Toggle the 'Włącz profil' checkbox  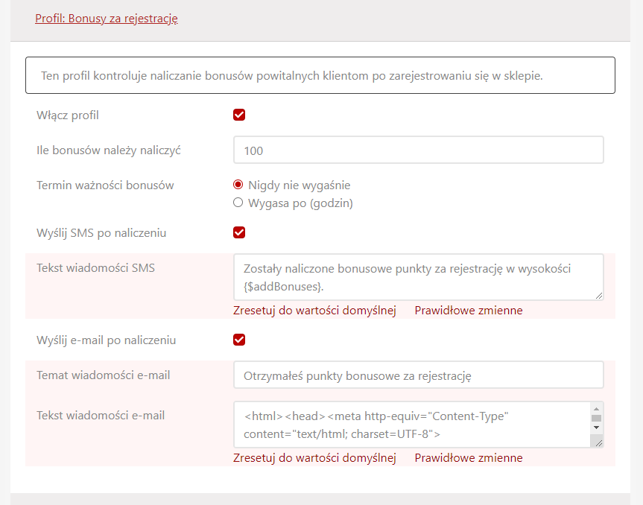click(239, 115)
